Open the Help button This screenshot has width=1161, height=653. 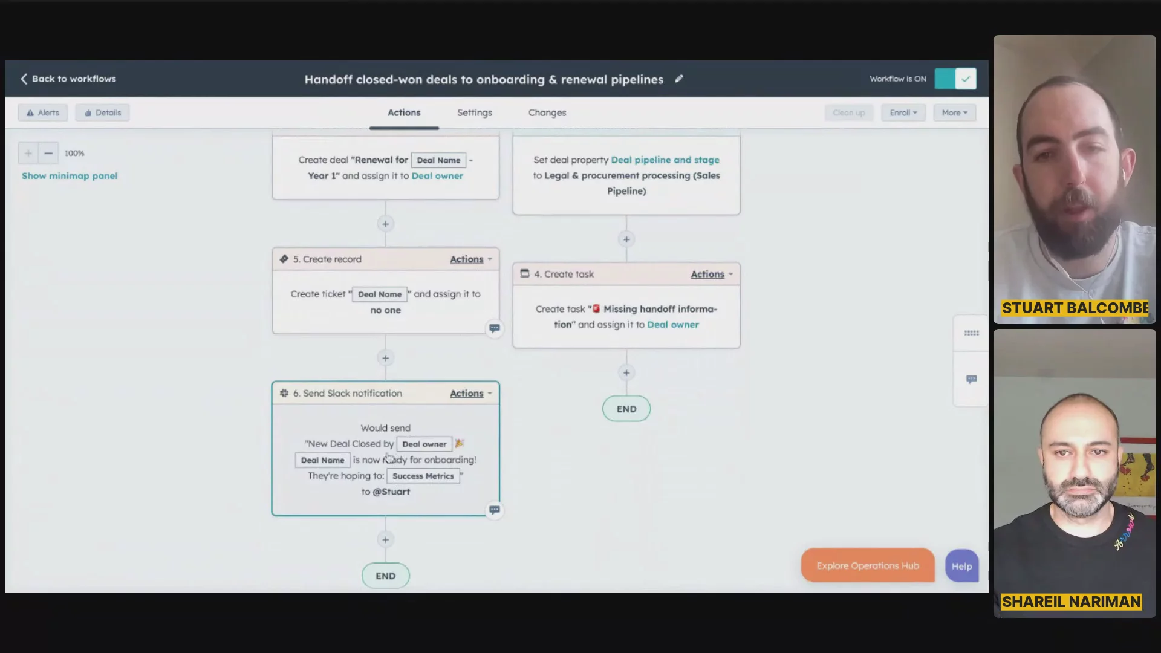coord(961,567)
